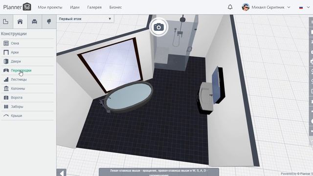This screenshot has width=313, height=176.
Task: Click the Заборы fence icon
Action: pyautogui.click(x=6, y=107)
